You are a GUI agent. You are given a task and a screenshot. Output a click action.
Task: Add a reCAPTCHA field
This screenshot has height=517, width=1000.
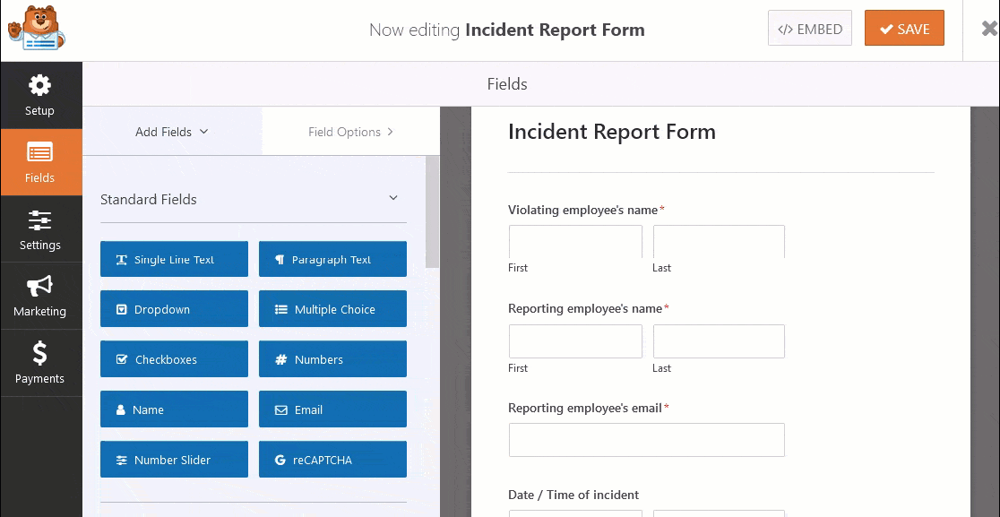click(x=332, y=460)
